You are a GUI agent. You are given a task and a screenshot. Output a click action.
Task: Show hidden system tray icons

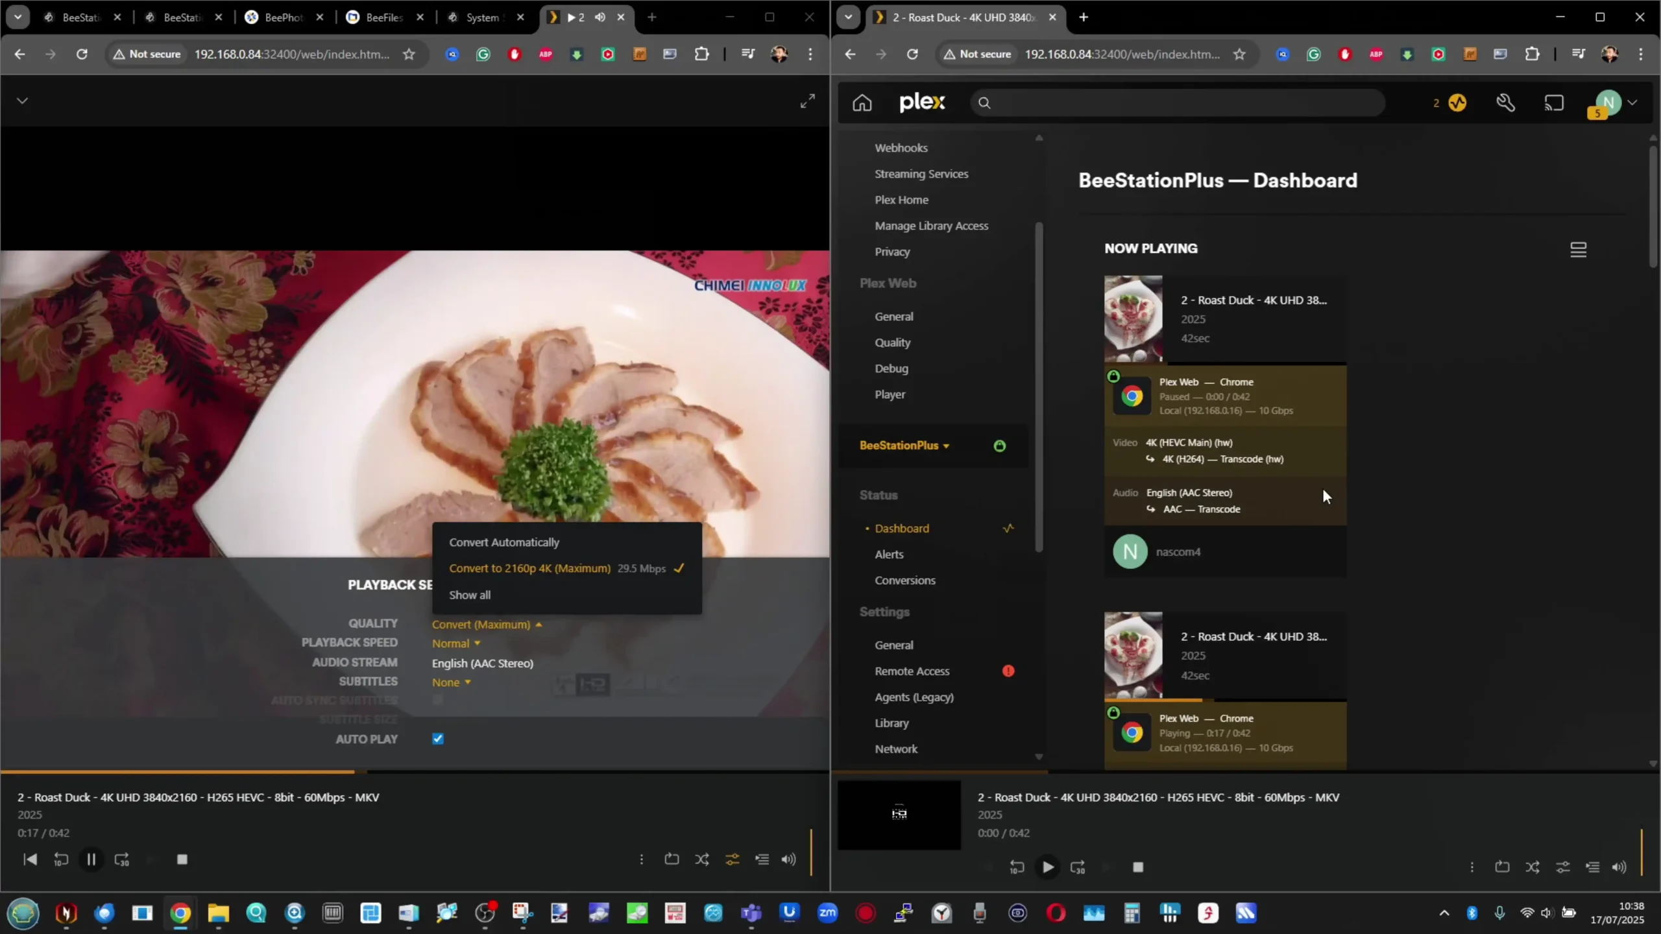(x=1444, y=913)
